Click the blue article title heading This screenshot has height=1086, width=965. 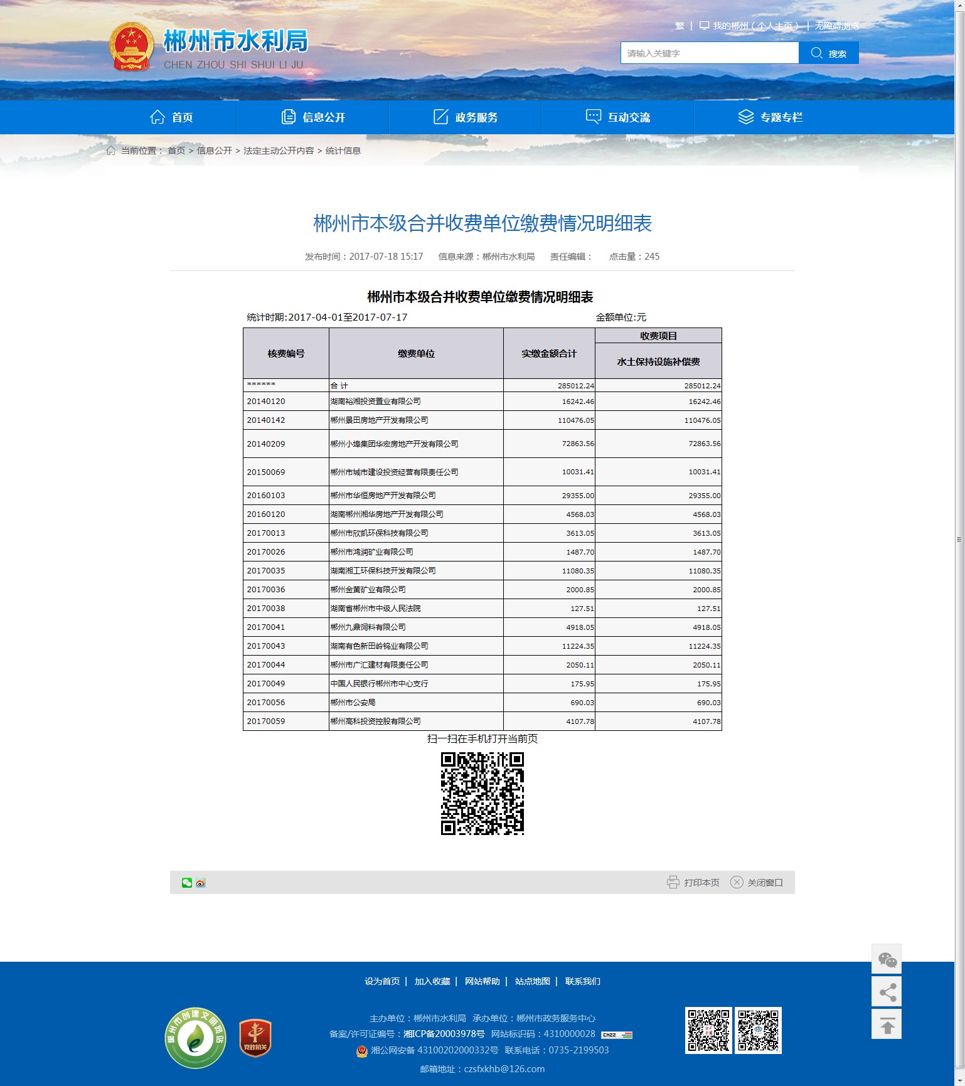482,223
